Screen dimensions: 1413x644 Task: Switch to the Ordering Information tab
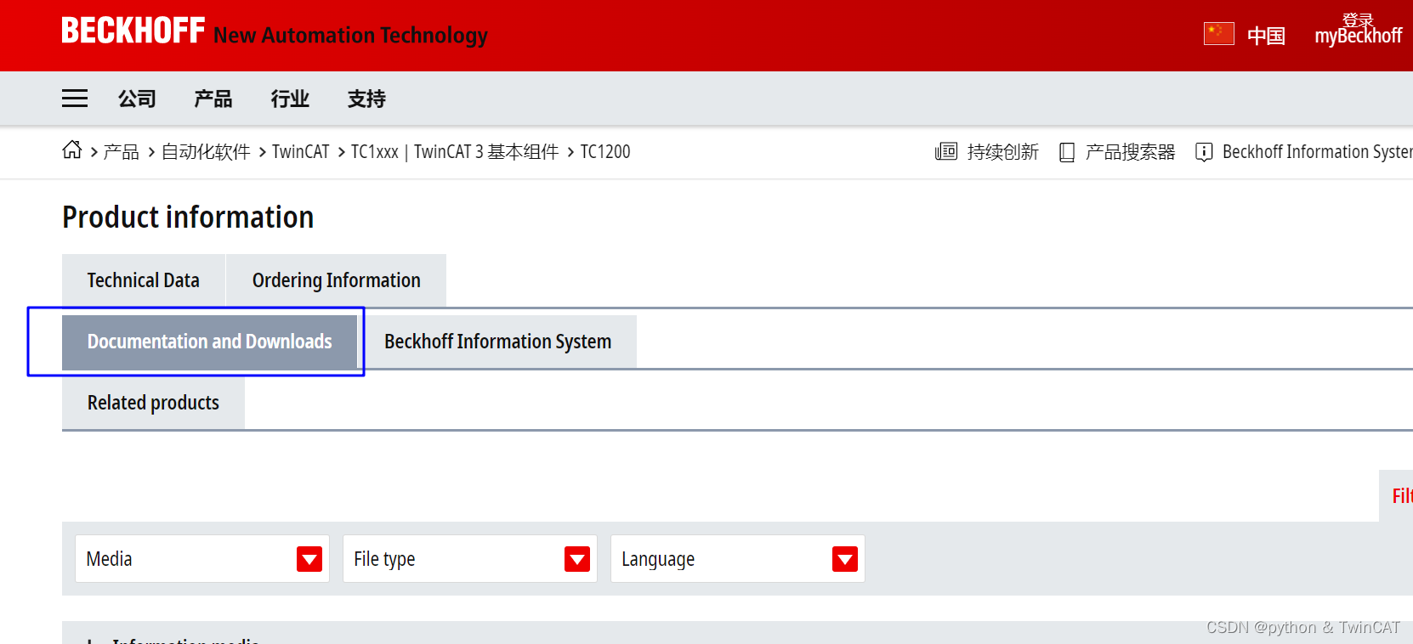tap(337, 280)
